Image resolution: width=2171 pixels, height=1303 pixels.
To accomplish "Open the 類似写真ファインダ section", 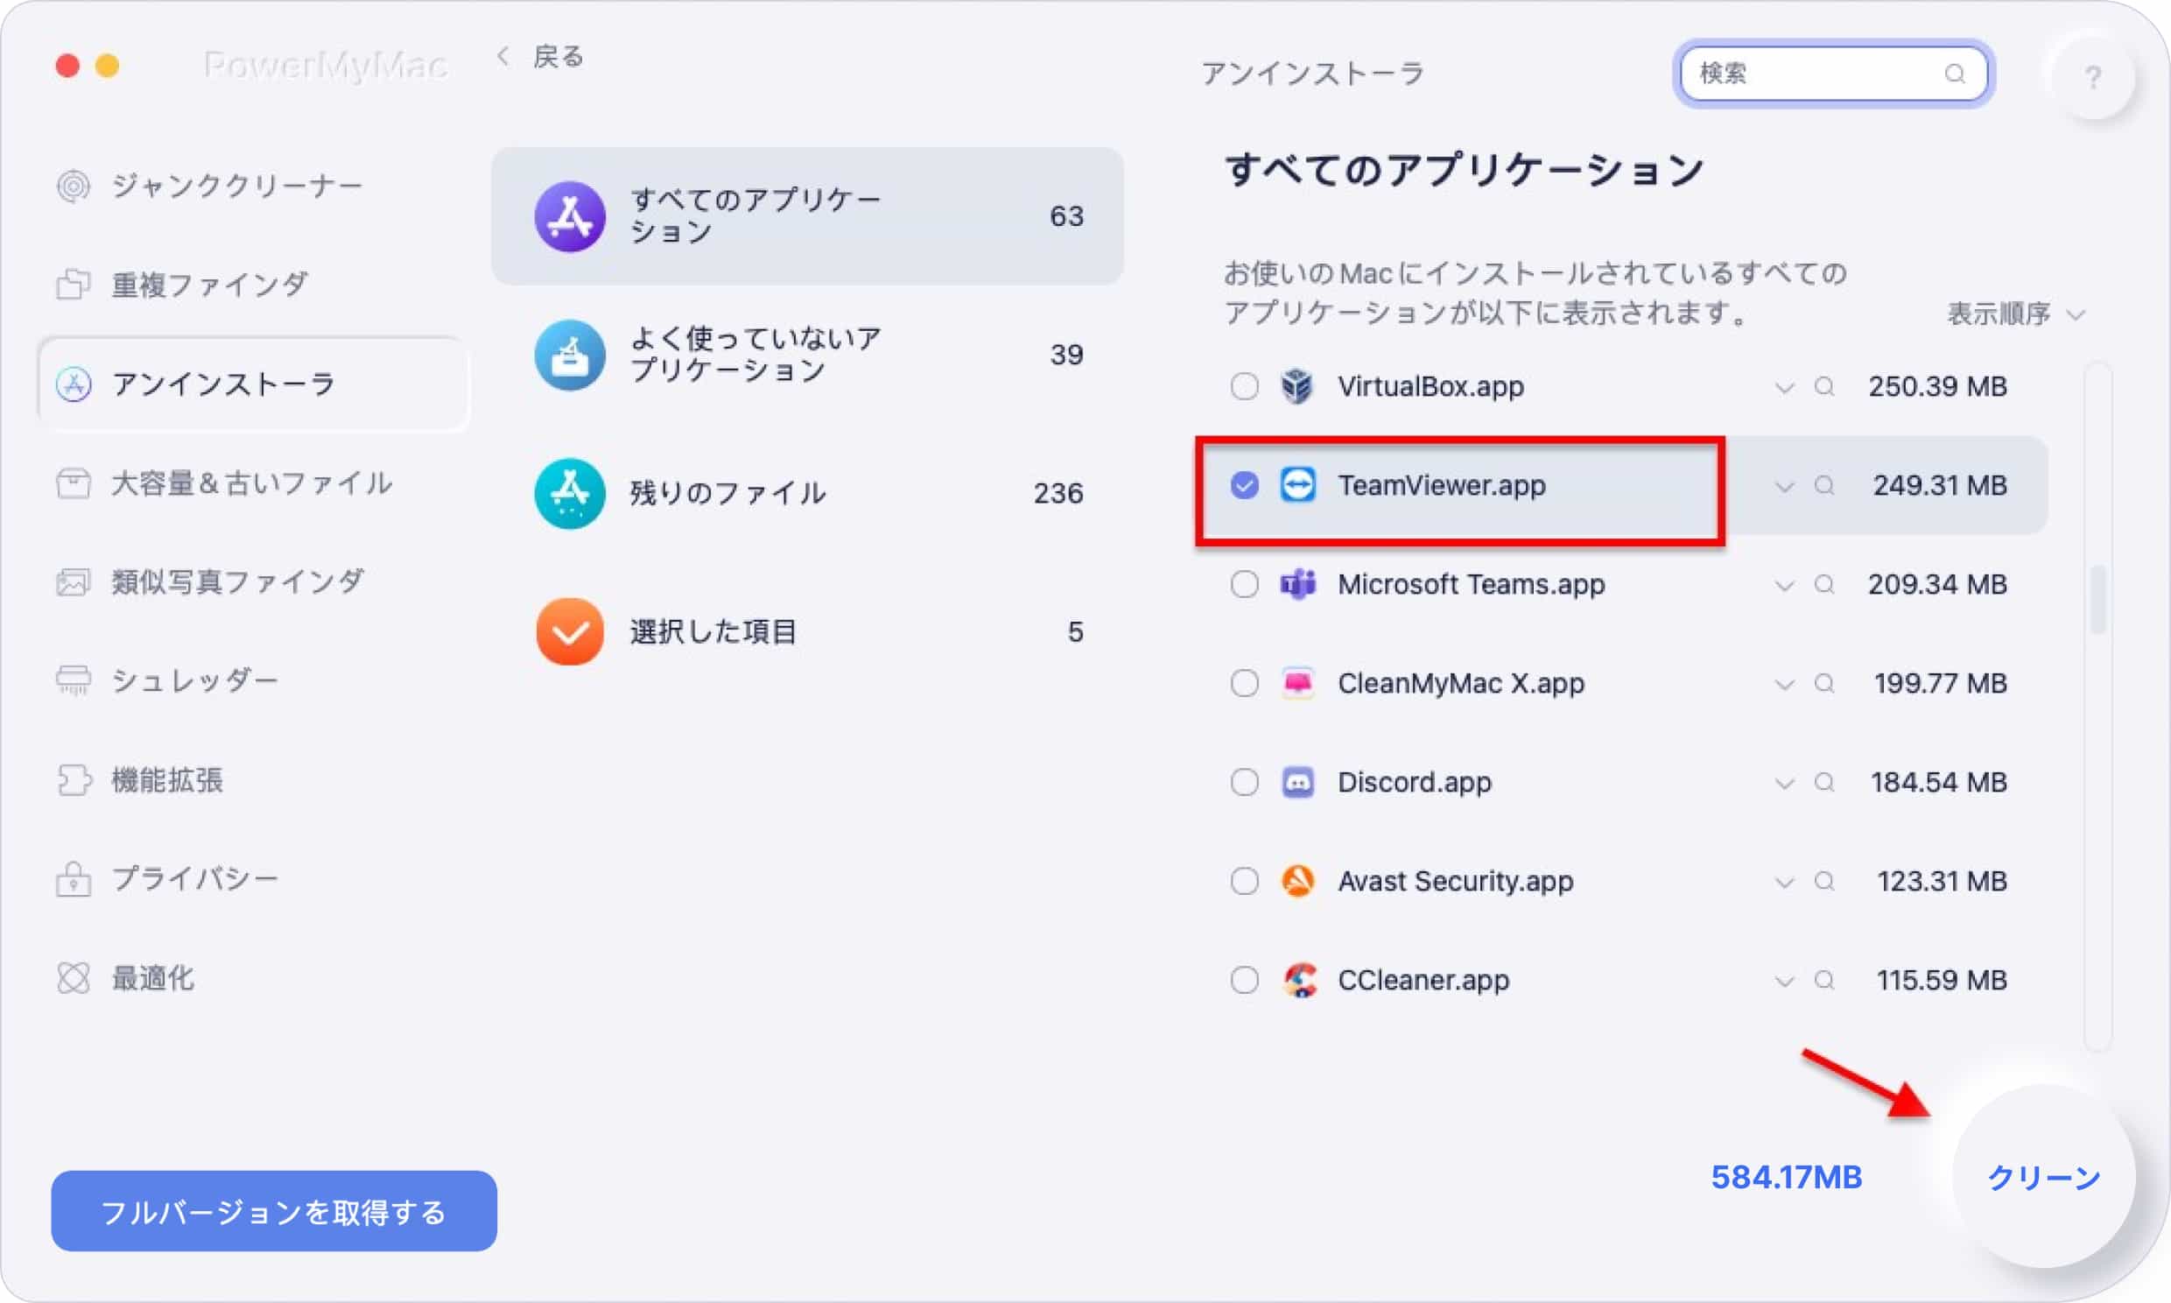I will click(211, 582).
